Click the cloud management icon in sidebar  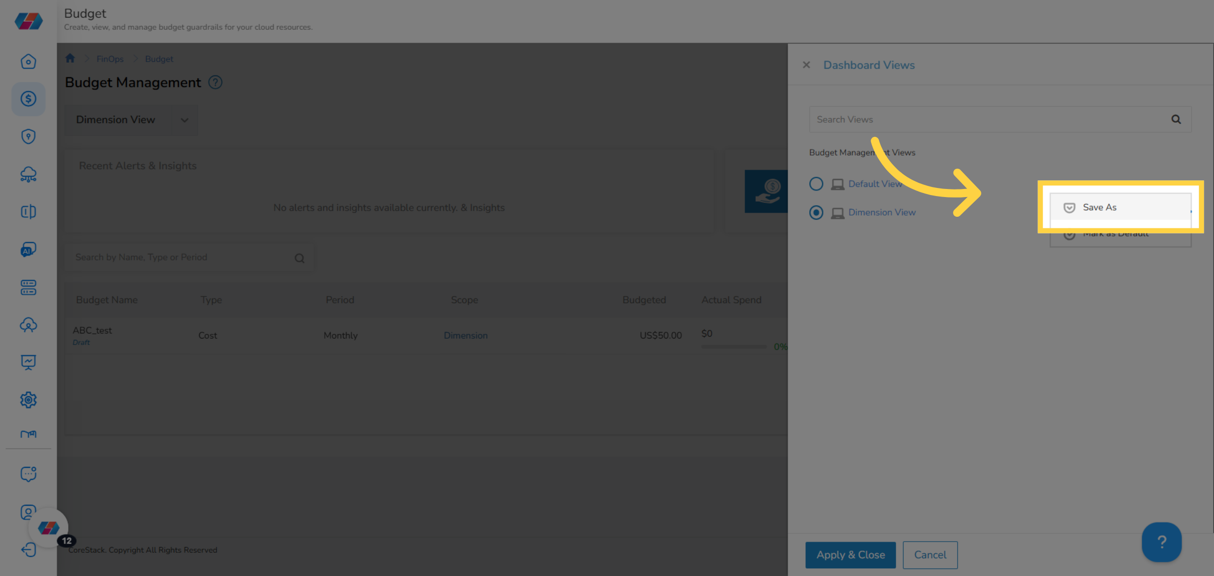[28, 174]
